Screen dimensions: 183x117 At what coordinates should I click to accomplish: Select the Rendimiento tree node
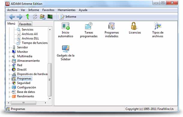tap(25, 96)
